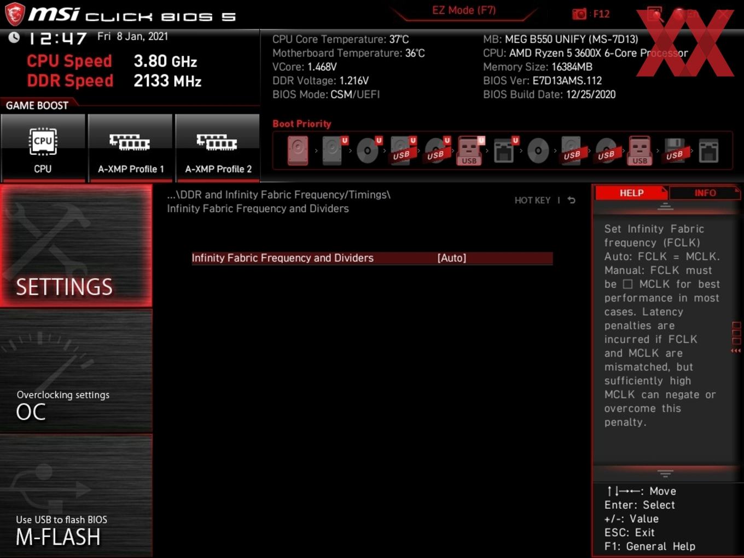Viewport: 744px width, 558px height.
Task: Open the SETTINGS section
Action: pyautogui.click(x=76, y=246)
